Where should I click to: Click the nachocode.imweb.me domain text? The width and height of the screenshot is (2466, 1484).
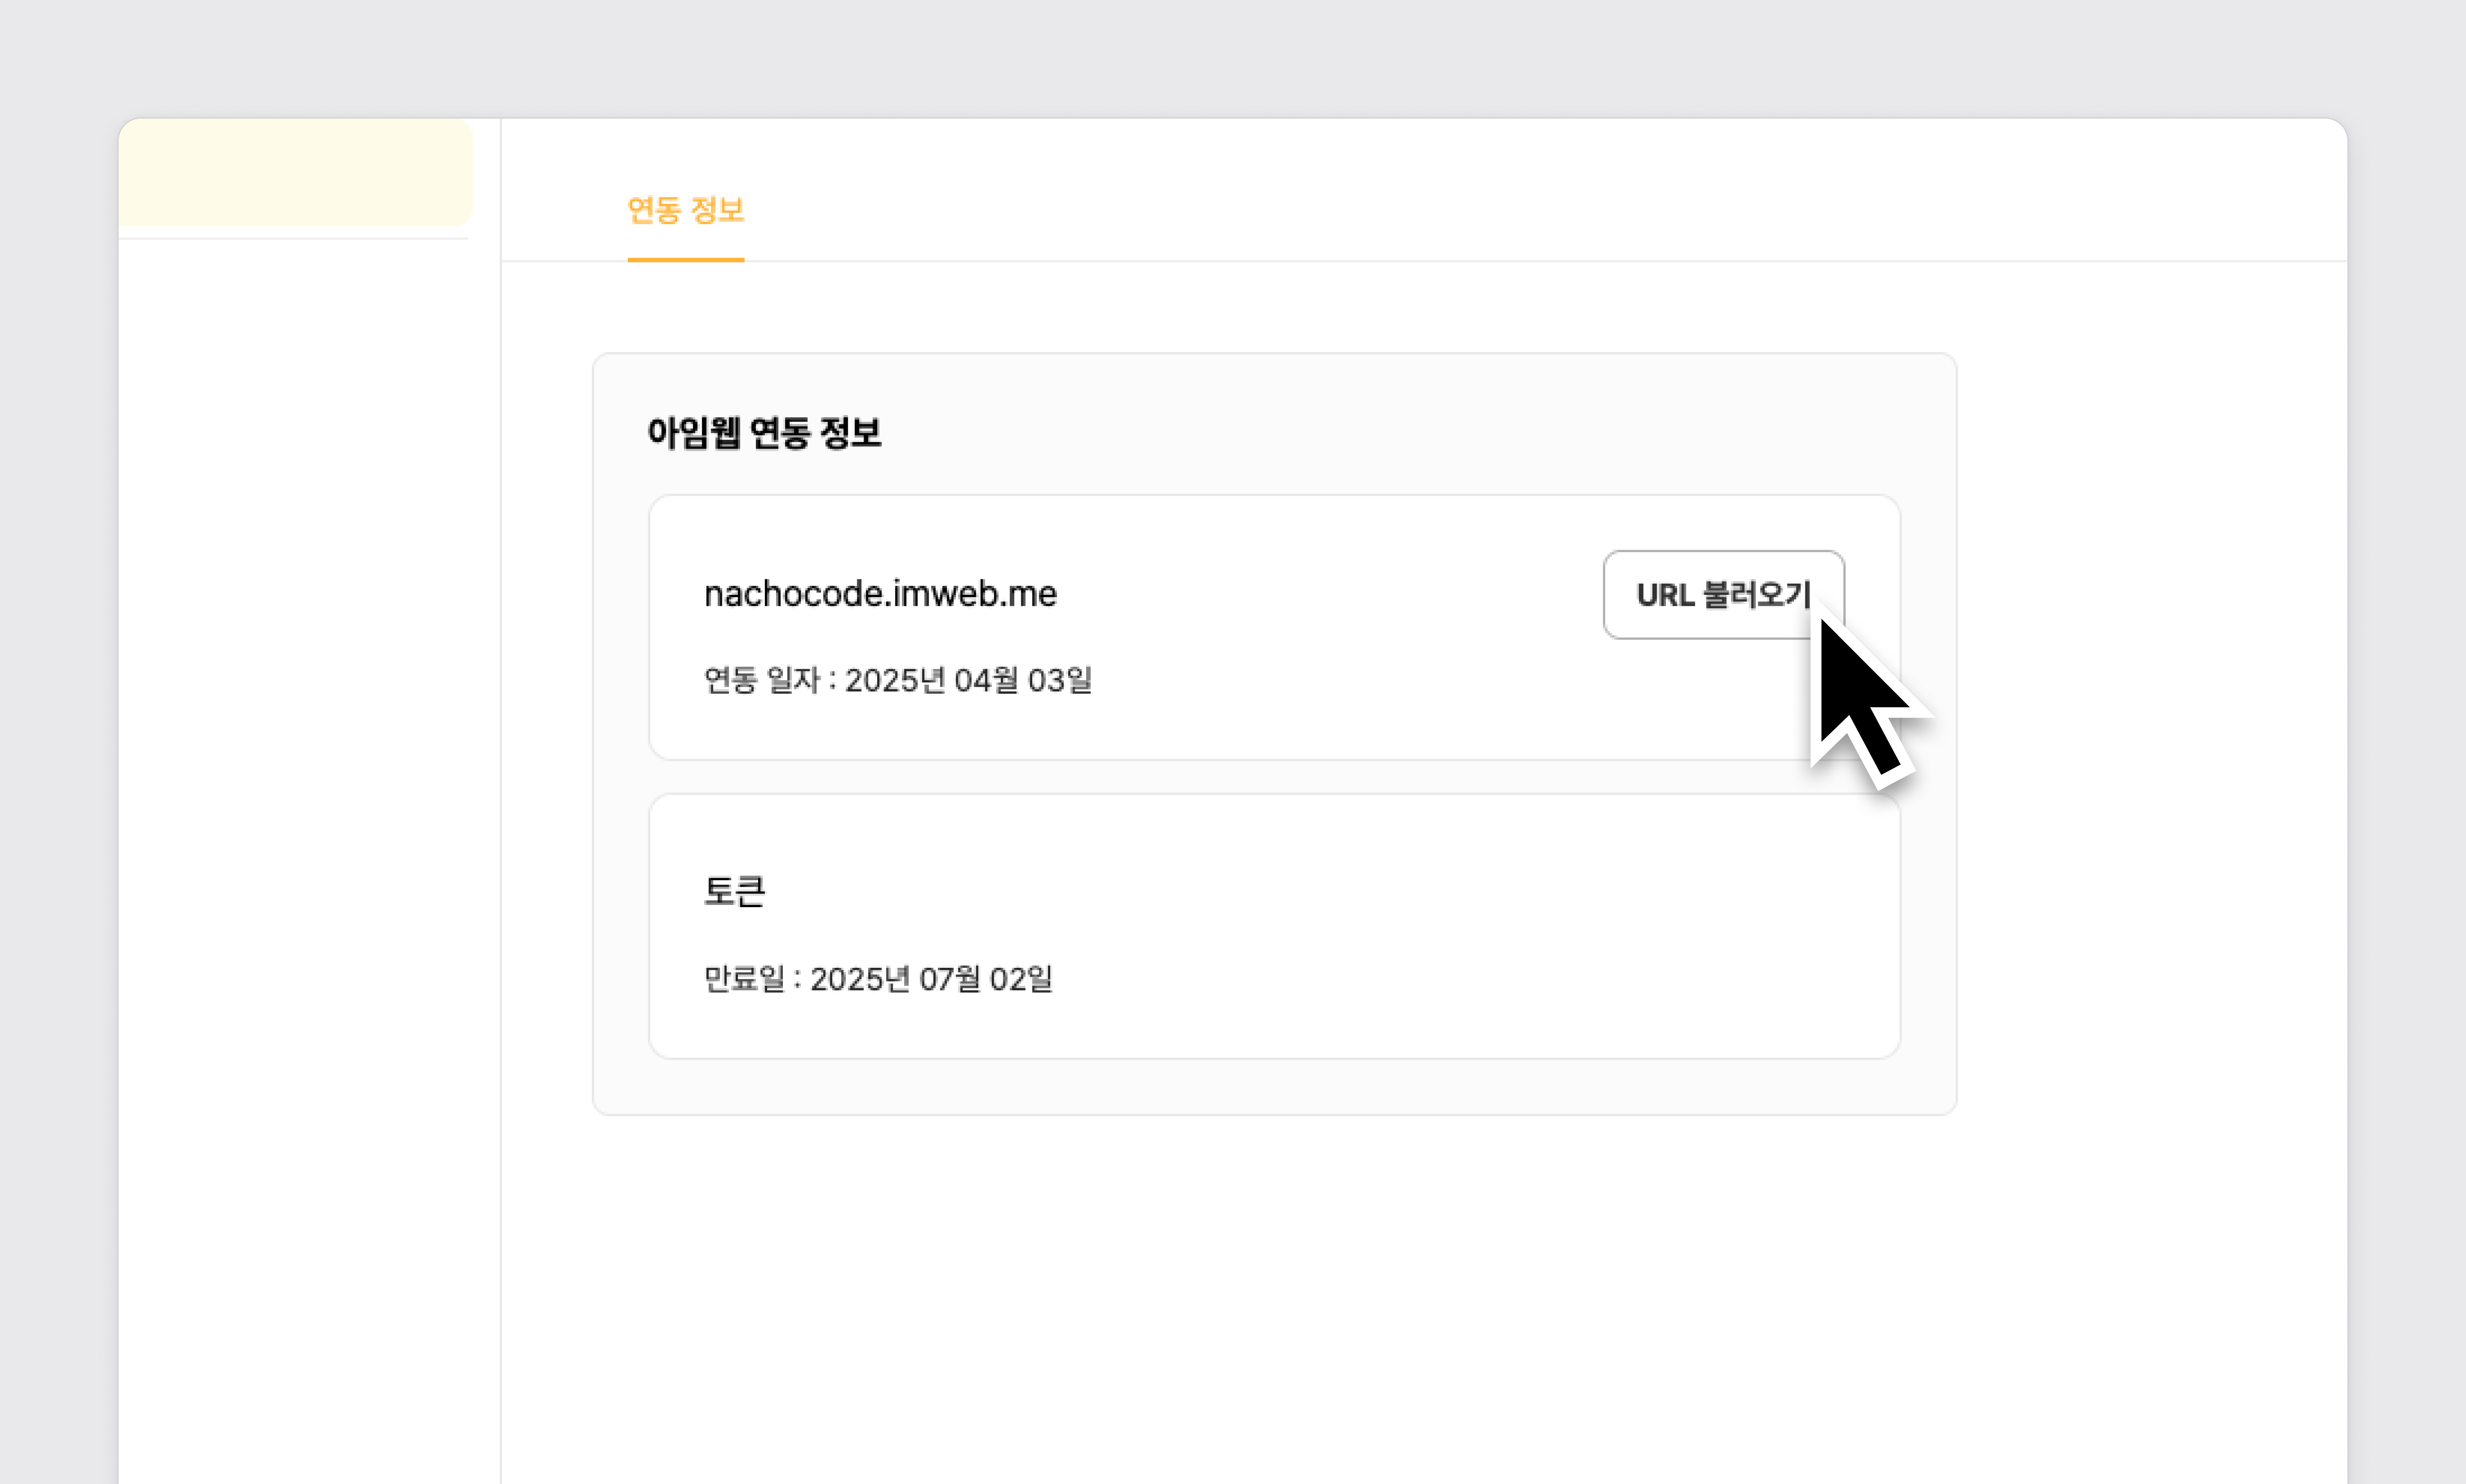point(880,594)
